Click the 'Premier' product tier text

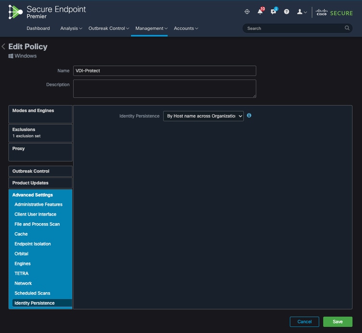pyautogui.click(x=37, y=17)
